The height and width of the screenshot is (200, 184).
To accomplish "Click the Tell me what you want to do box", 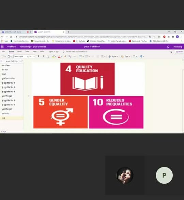I will click(75, 52).
